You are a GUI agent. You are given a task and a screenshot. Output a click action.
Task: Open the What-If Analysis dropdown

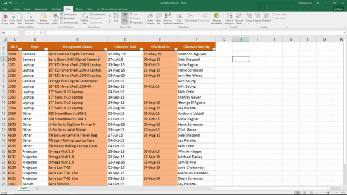[229, 19]
